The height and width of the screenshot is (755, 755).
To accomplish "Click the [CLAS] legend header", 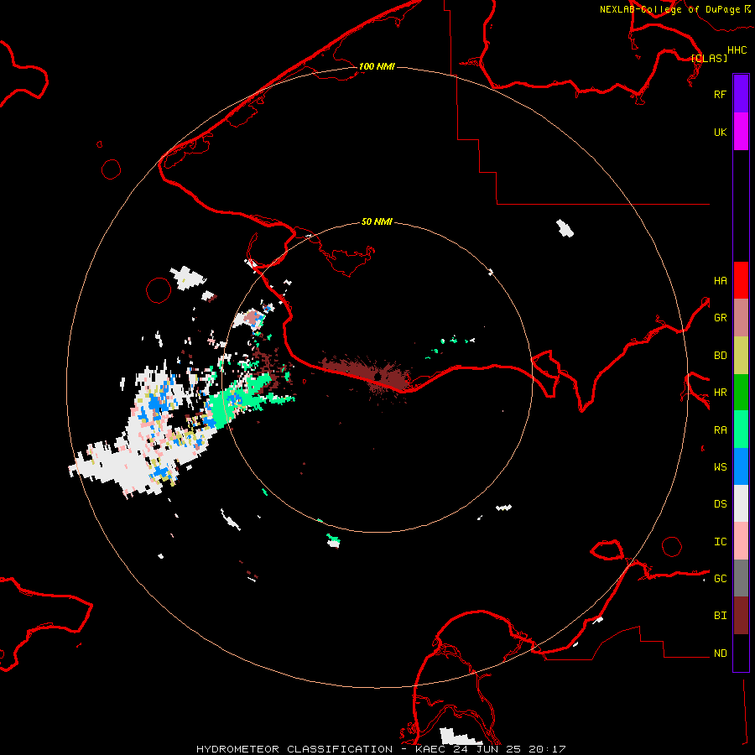I will click(709, 58).
